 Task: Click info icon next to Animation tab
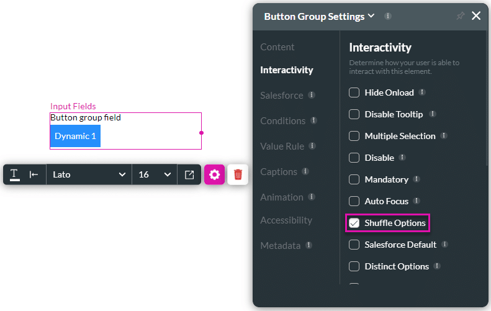pyautogui.click(x=311, y=197)
